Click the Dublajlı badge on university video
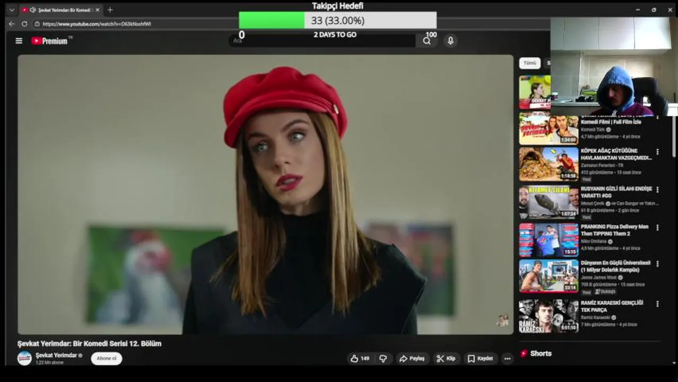This screenshot has height=382, width=678. (605, 292)
